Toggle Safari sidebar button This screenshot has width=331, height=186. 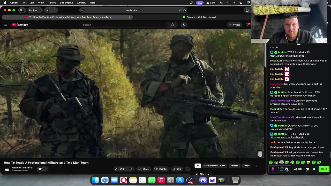[22, 10]
